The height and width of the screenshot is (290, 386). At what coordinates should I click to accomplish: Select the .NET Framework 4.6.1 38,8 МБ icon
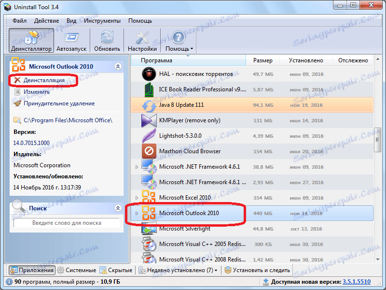coord(149,167)
